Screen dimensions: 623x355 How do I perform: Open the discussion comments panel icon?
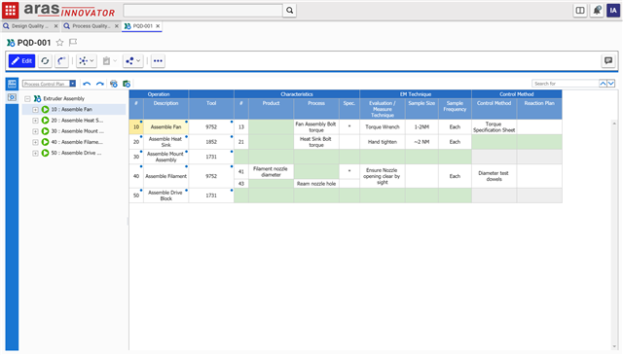[x=607, y=60]
